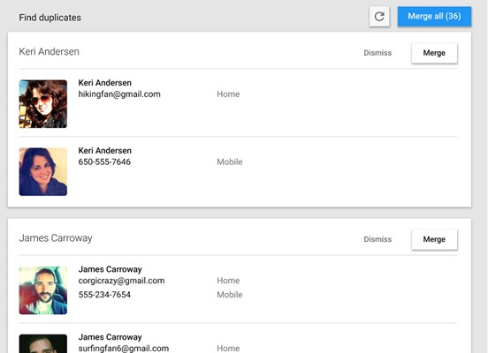Select the hikingfan@gmail.com email address
Screen dimensions: 488x353
click(119, 94)
